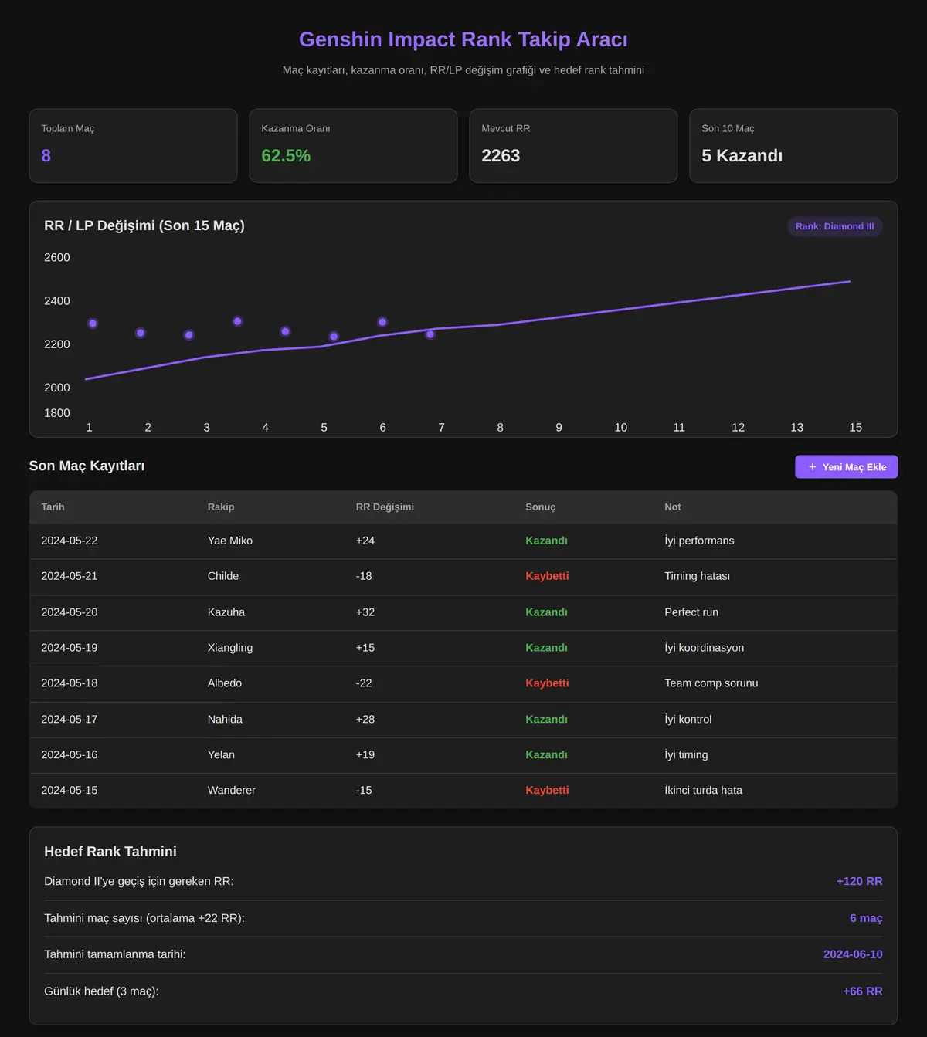927x1037 pixels.
Task: Select the Mevcut RR value 2263
Action: (501, 155)
